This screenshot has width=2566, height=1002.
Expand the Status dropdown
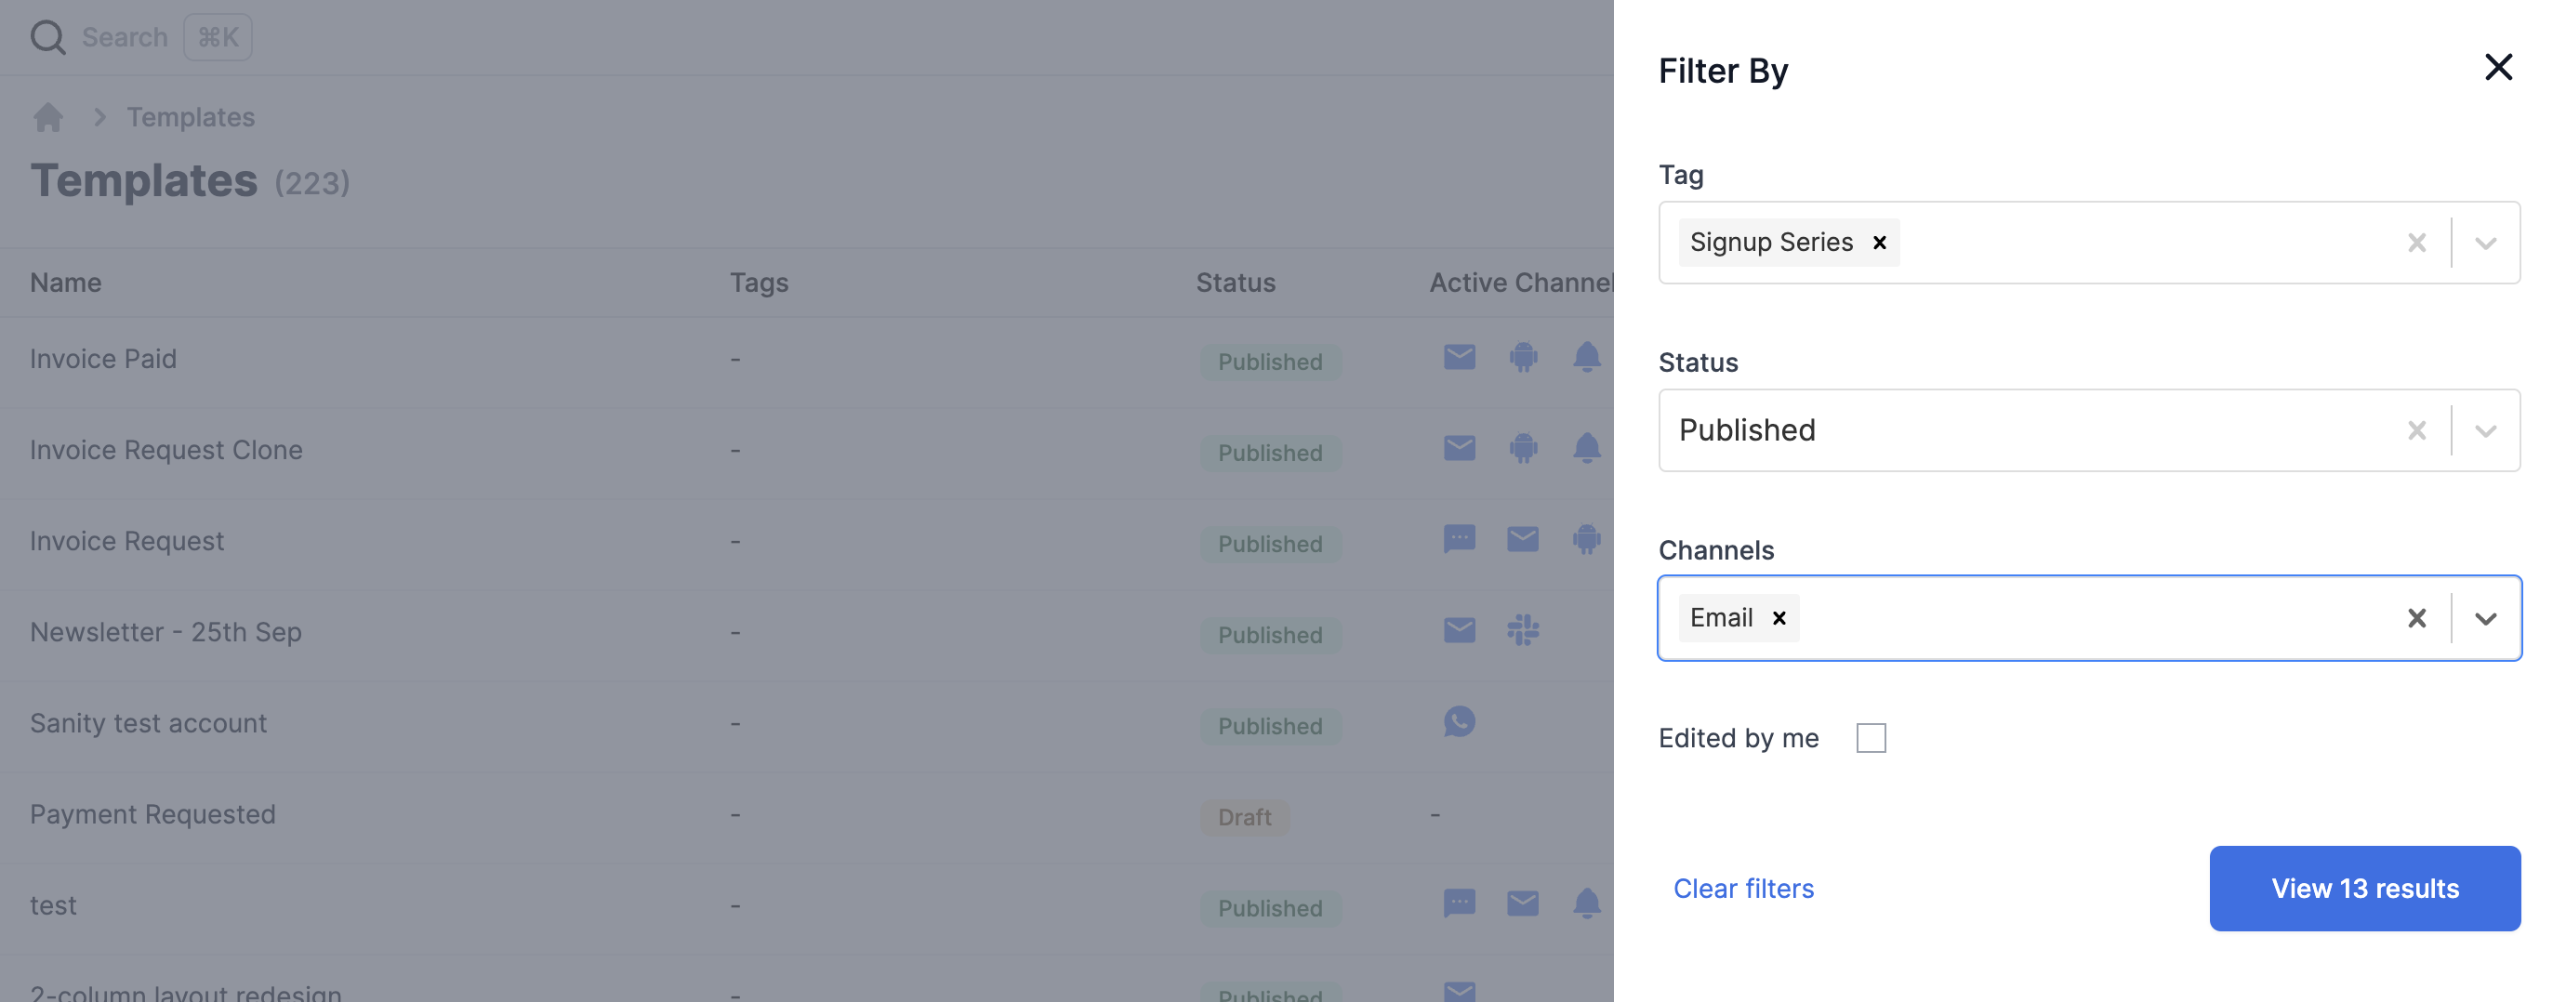pos(2485,430)
